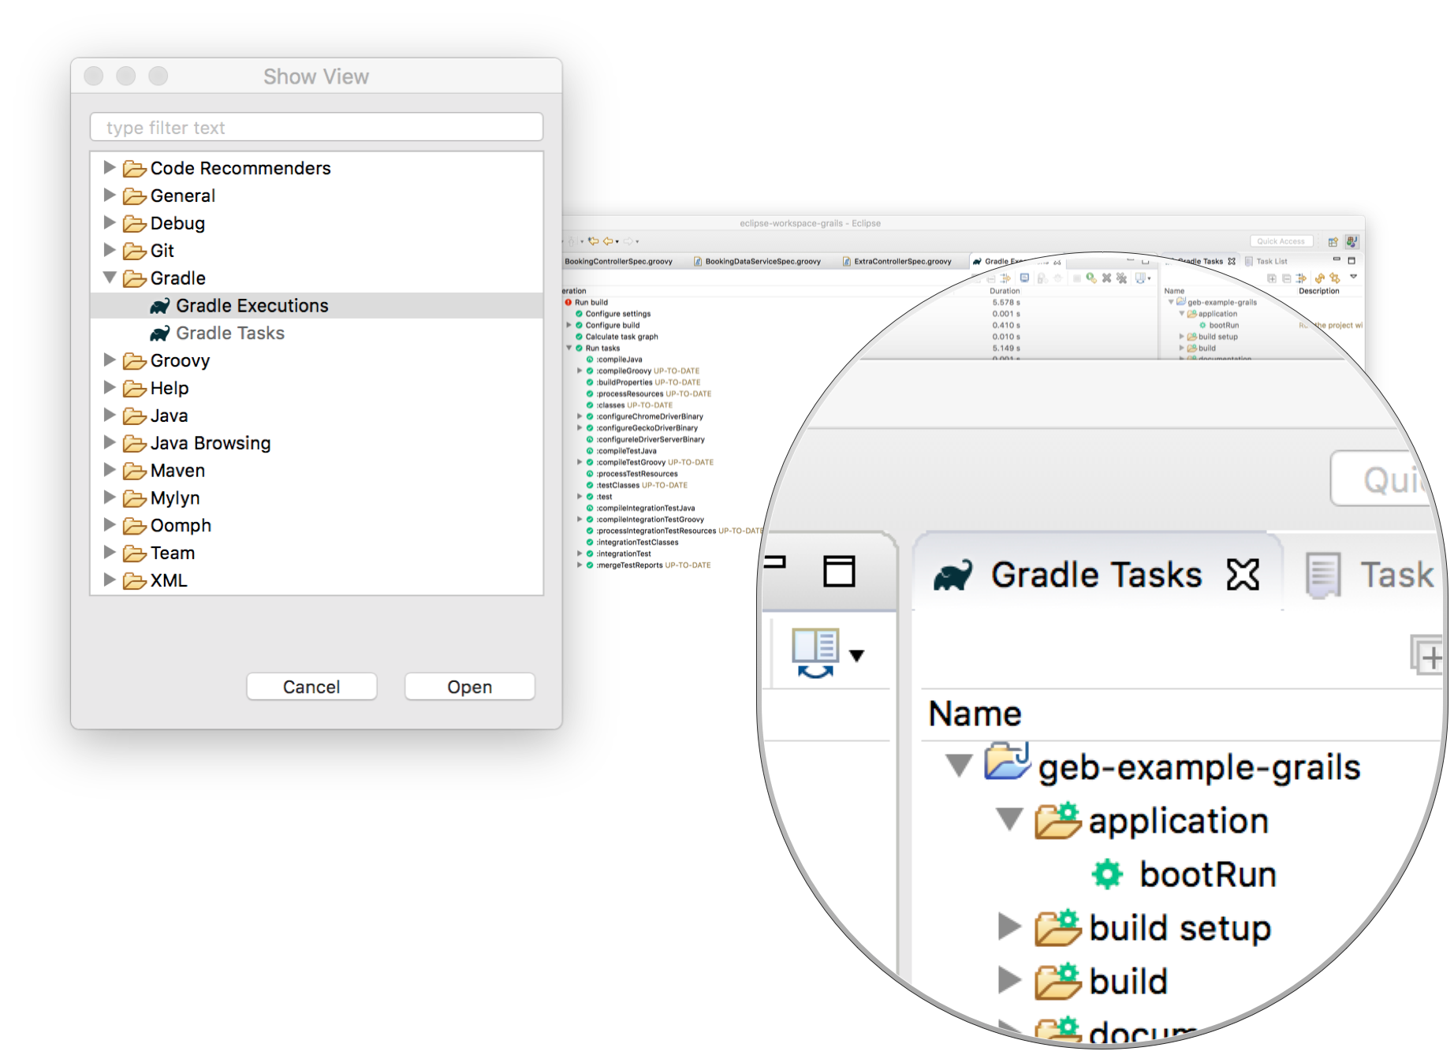This screenshot has width=1454, height=1055.
Task: Click last edit location arrow in Eclipse toolbar
Action: [593, 241]
